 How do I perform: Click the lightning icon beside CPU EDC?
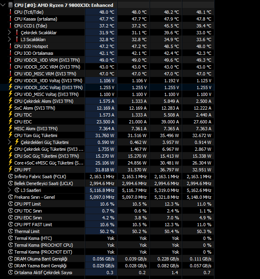(11, 121)
